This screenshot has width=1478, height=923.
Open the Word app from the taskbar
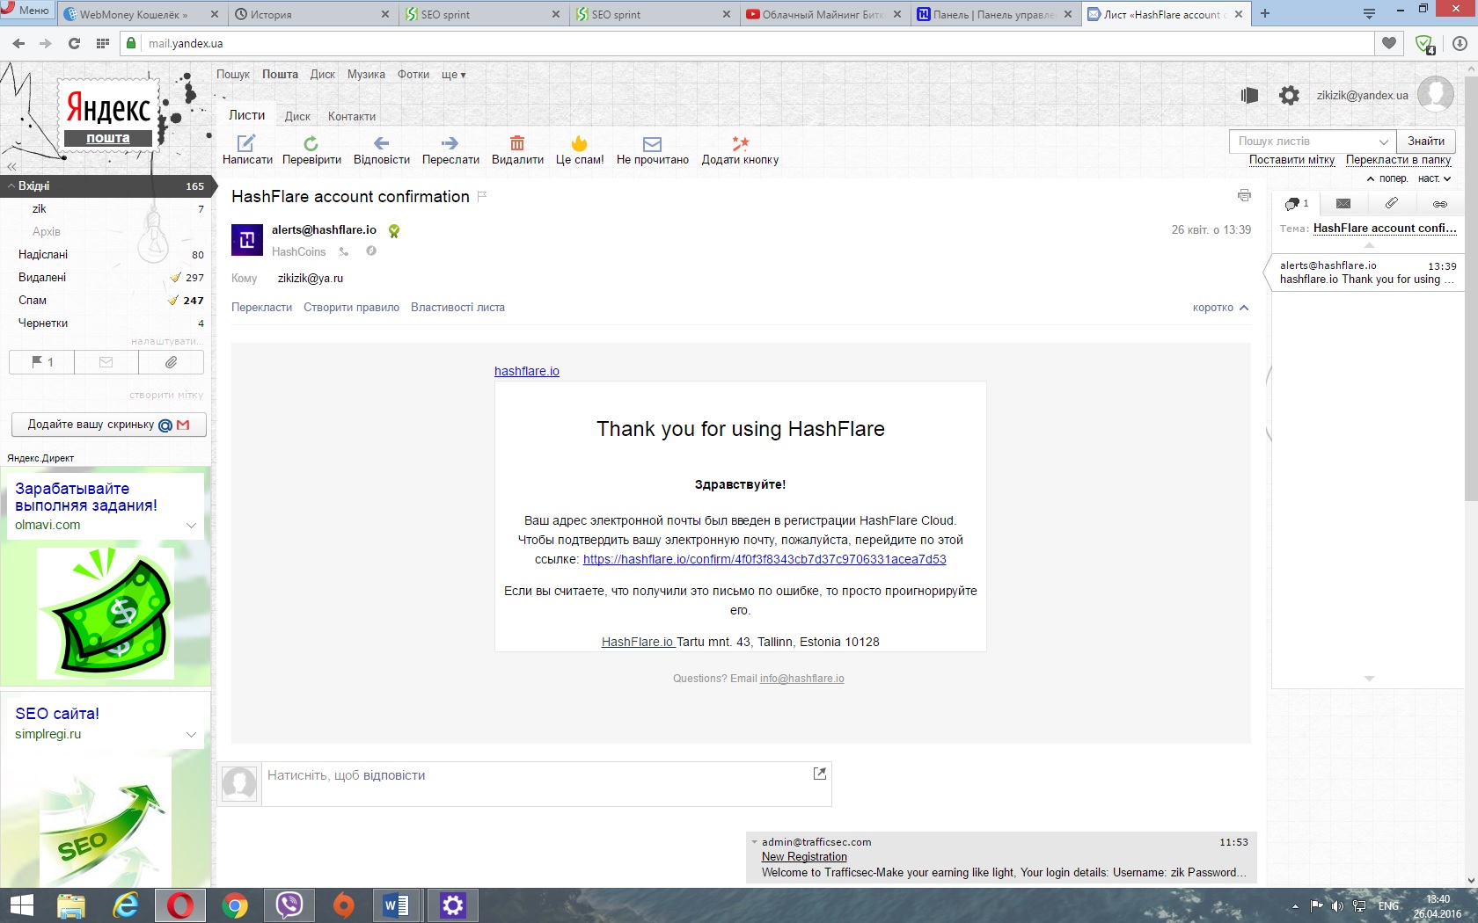397,905
